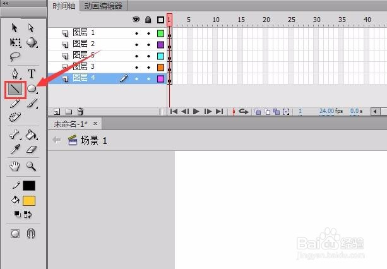Click 场景 1 scene label
This screenshot has width=387, height=269.
tap(94, 141)
